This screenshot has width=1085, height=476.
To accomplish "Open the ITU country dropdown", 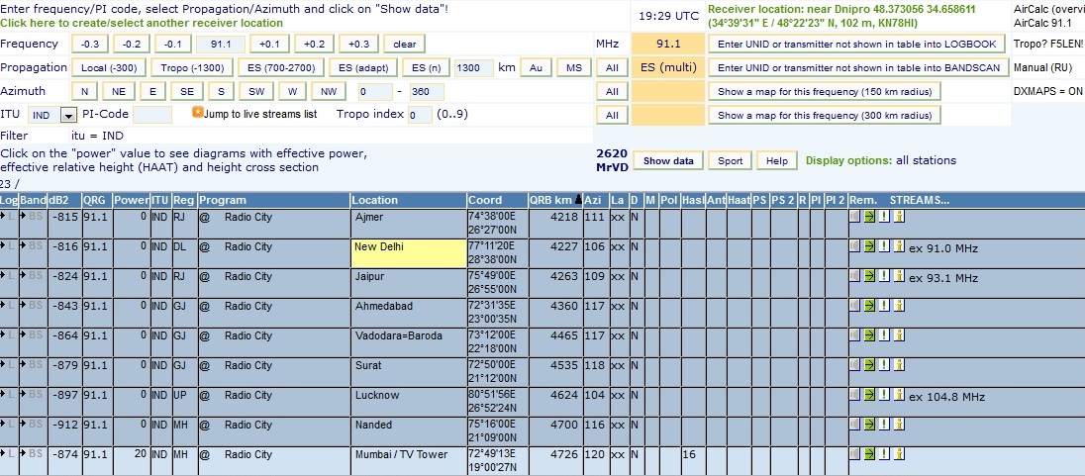I will pos(67,115).
